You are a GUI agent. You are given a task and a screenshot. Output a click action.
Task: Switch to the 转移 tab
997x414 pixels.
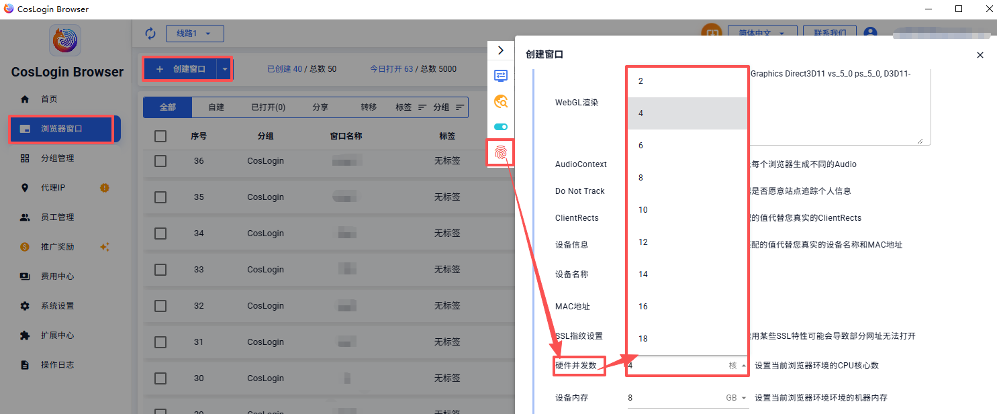[x=369, y=107]
